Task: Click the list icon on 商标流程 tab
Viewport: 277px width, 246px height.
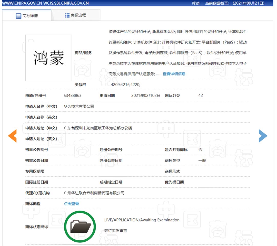Action: [x=67, y=15]
